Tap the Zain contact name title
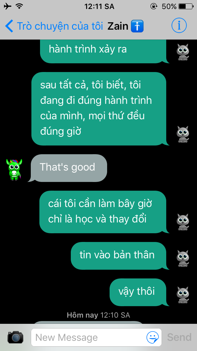197x351 pixels. (118, 26)
